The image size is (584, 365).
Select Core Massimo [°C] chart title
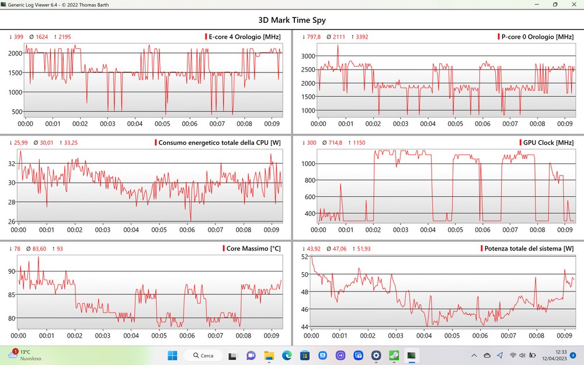253,248
